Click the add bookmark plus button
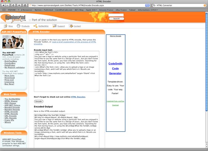The width and height of the screenshot is (208, 151). [x=19, y=5]
